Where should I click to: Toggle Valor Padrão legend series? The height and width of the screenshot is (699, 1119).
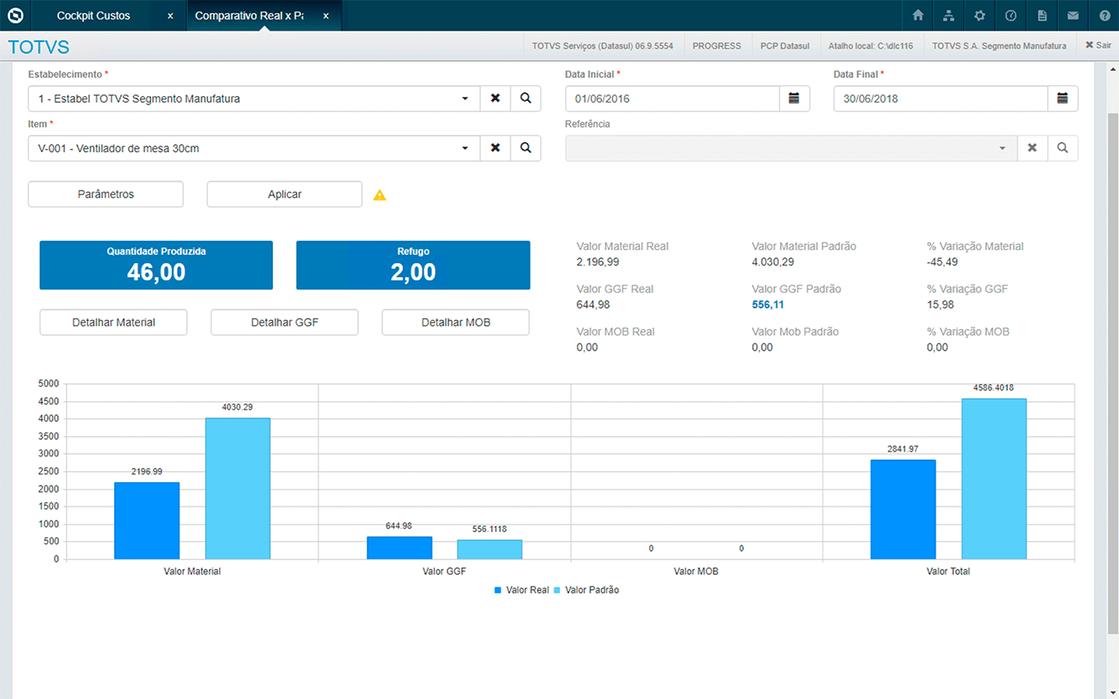[x=586, y=590]
